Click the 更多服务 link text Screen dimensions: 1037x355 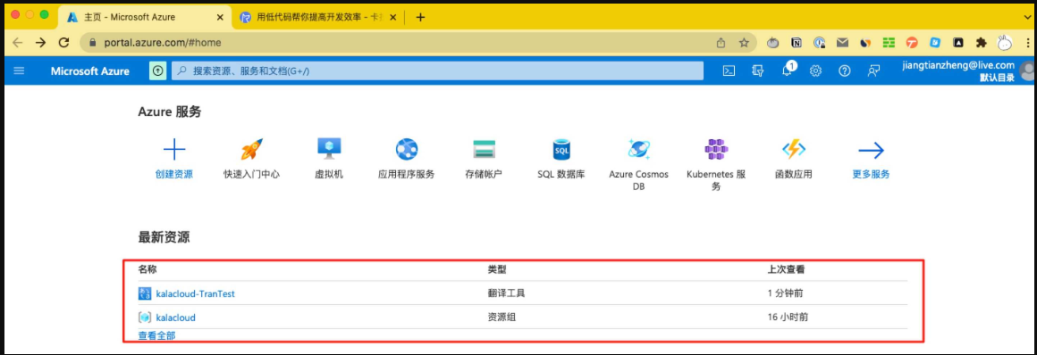[871, 175]
